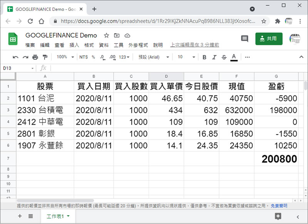
Task: Open the browser profile avatar in toolbar
Action: click(x=288, y=21)
